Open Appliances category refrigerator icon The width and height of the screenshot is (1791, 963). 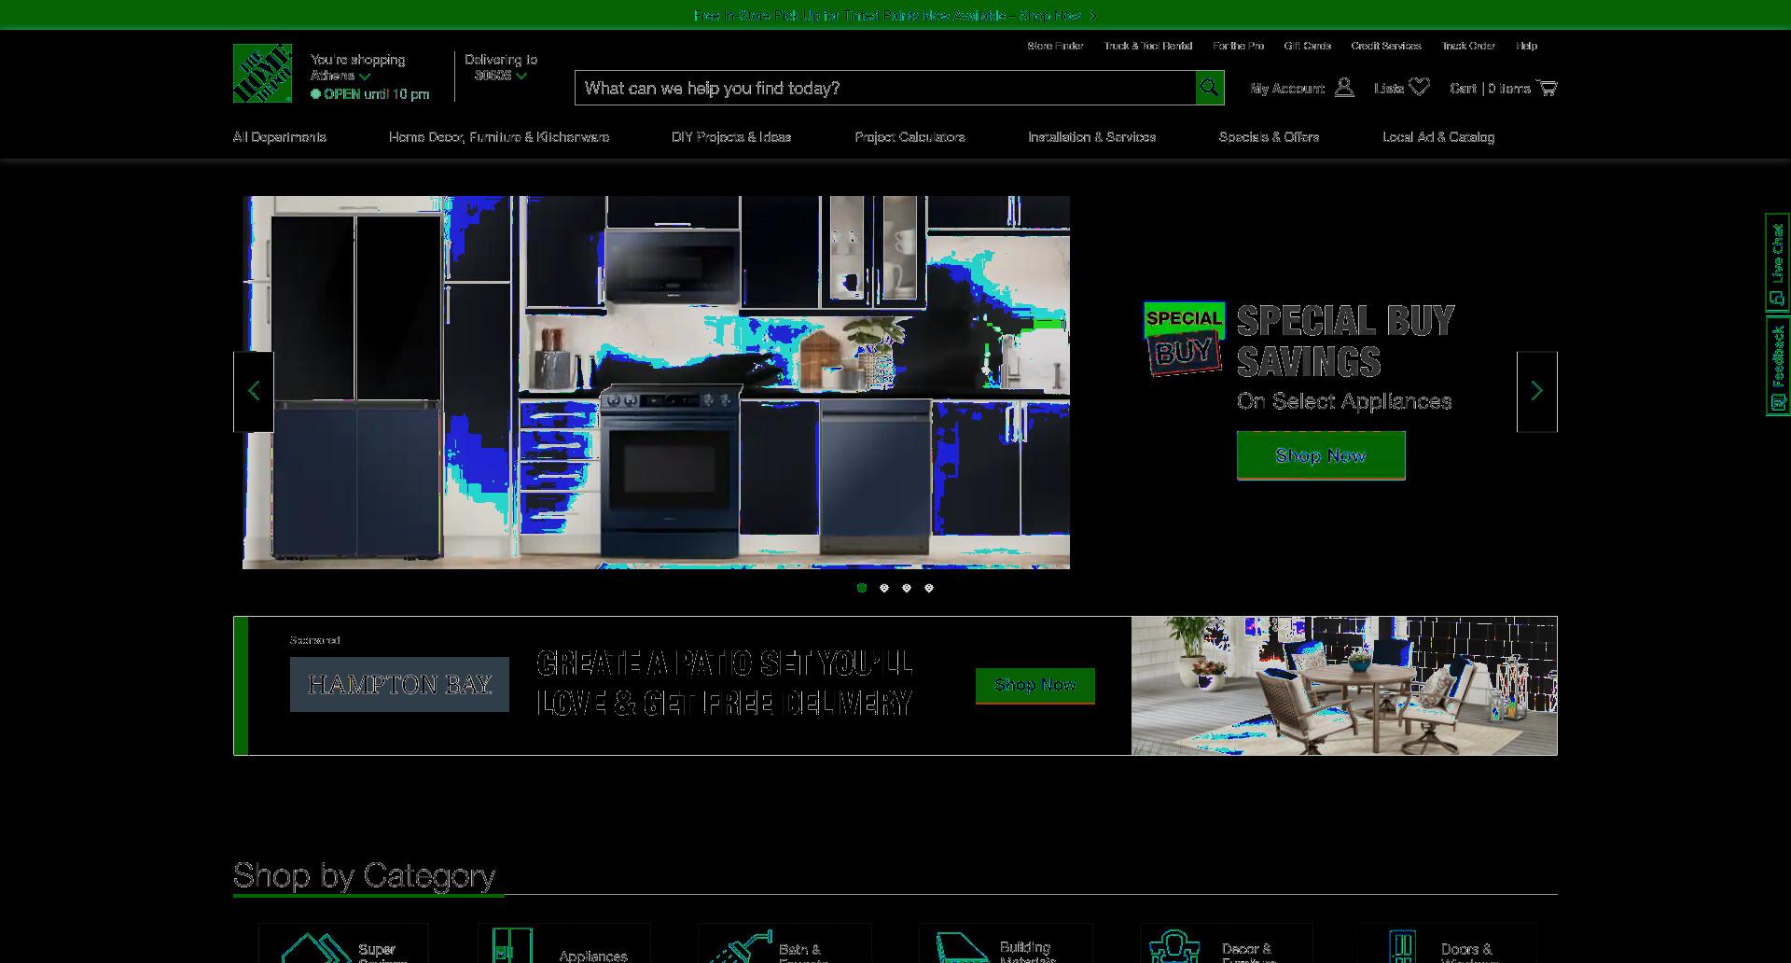point(512,945)
